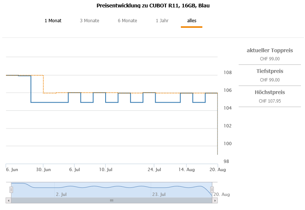Select the 1 Monat time range tab
Image resolution: width=305 pixels, height=210 pixels.
pyautogui.click(x=53, y=21)
